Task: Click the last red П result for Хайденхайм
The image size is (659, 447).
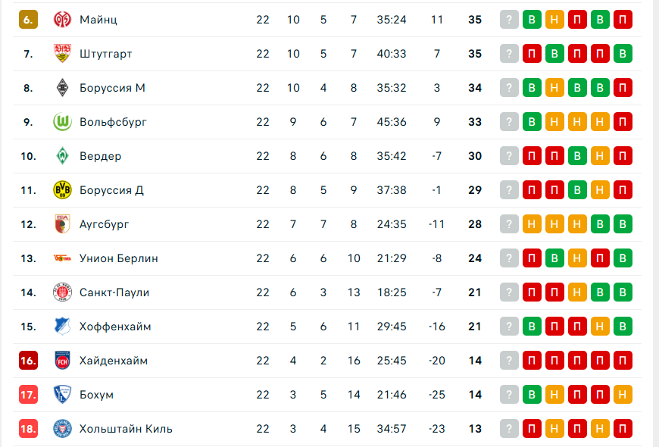Action: 623,361
